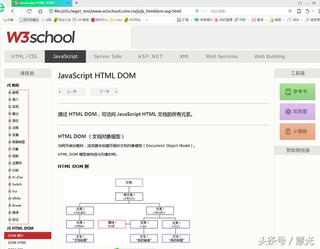Click the browser search input field
This screenshot has width=320, height=249.
coord(248,11)
